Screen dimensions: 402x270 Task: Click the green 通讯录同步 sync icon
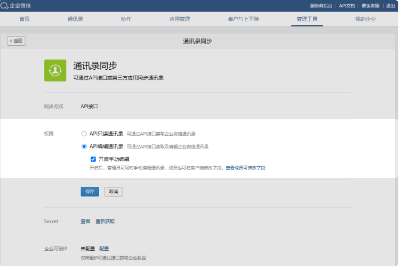click(x=55, y=70)
